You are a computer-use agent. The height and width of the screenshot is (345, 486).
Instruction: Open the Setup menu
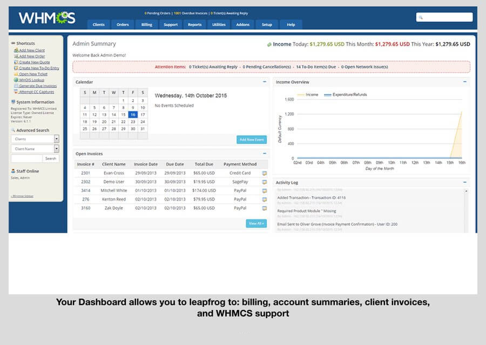point(267,24)
